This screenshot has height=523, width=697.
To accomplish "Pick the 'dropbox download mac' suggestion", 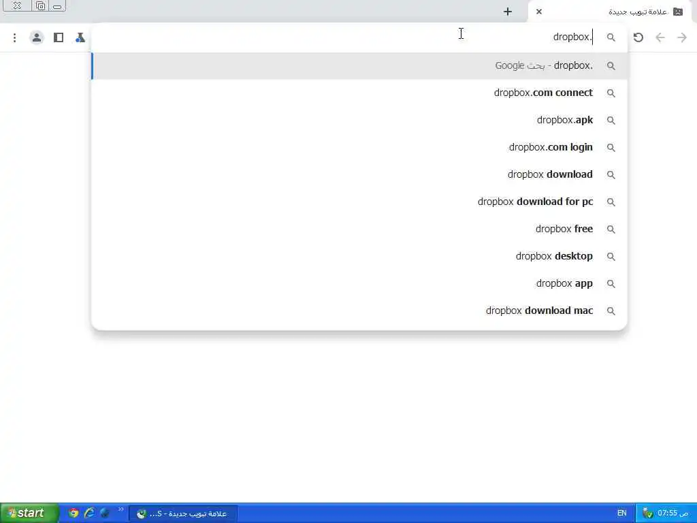I will tap(359, 311).
